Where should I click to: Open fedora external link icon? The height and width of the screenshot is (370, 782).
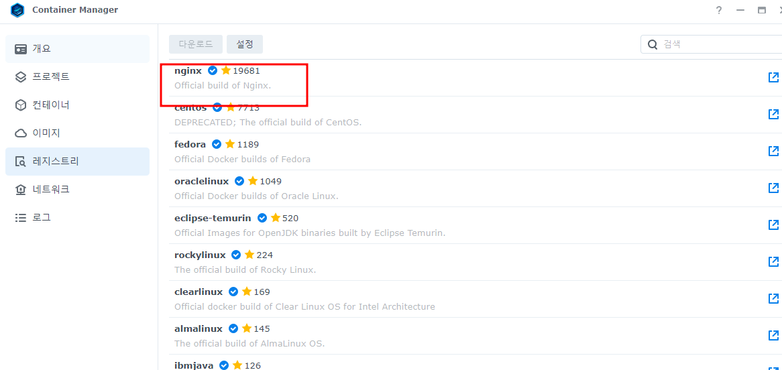(x=773, y=151)
